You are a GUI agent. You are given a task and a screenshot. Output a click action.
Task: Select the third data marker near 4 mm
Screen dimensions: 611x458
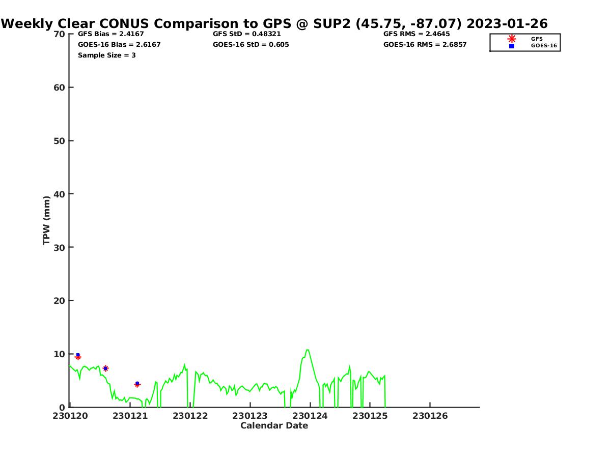(137, 384)
